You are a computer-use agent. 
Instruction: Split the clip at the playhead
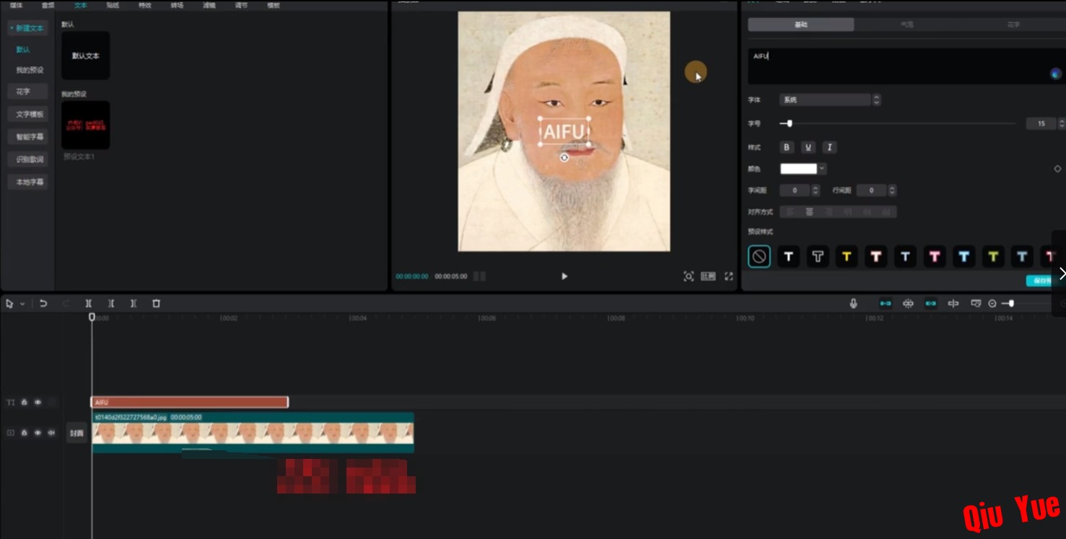[x=88, y=304]
